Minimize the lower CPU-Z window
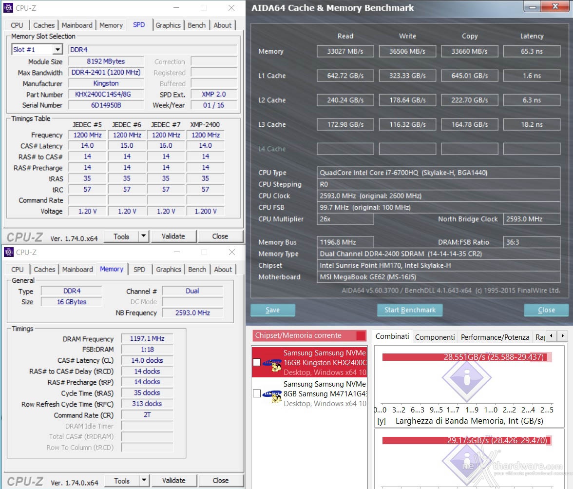This screenshot has width=573, height=489. pyautogui.click(x=177, y=252)
